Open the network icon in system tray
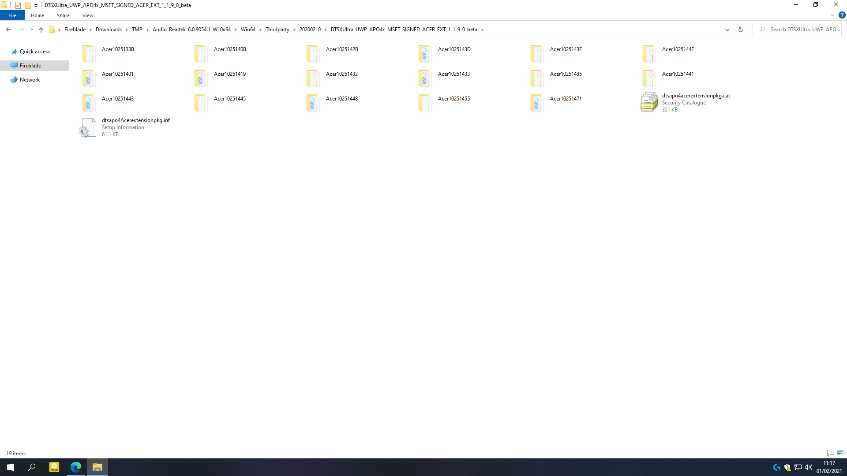Screen dimensions: 847x476 pos(798,467)
